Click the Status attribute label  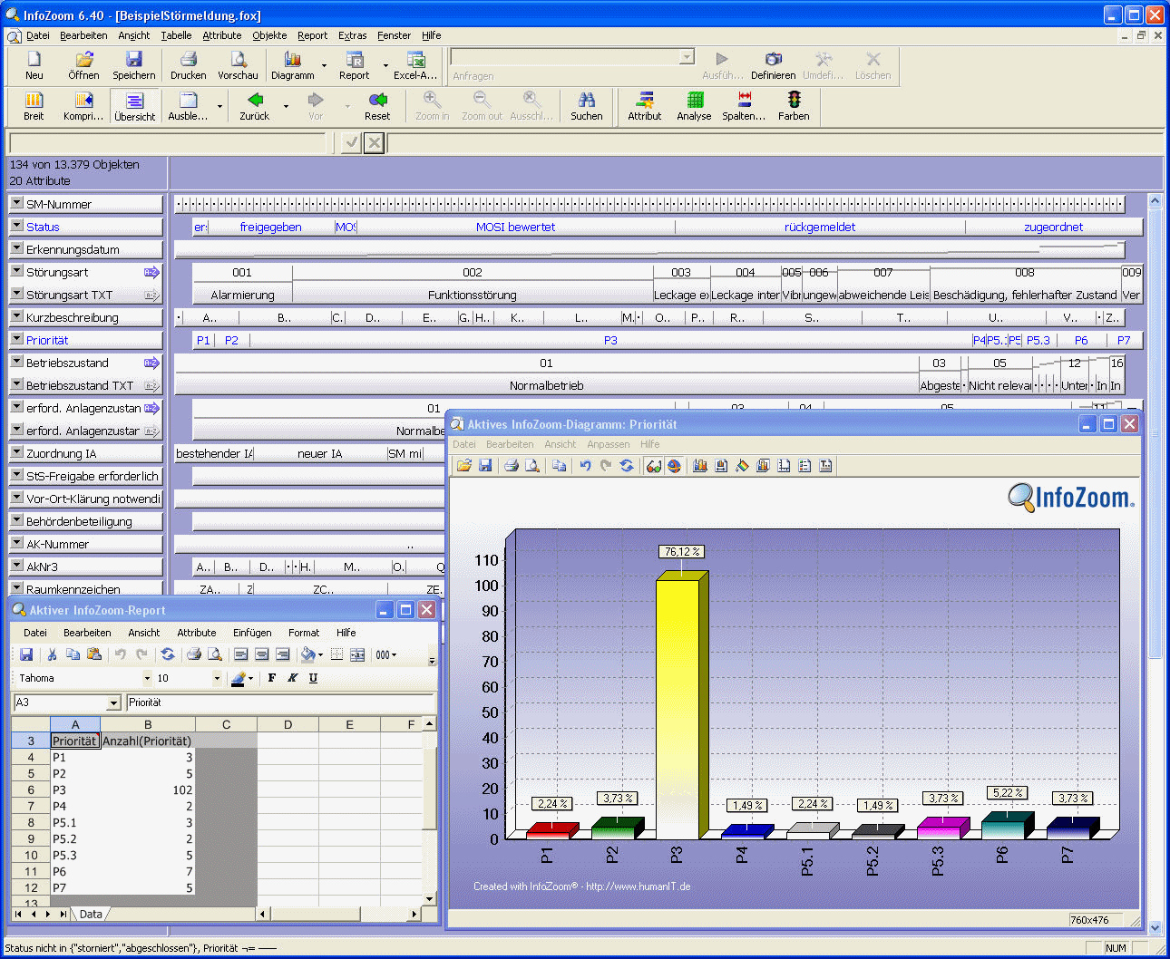(43, 227)
